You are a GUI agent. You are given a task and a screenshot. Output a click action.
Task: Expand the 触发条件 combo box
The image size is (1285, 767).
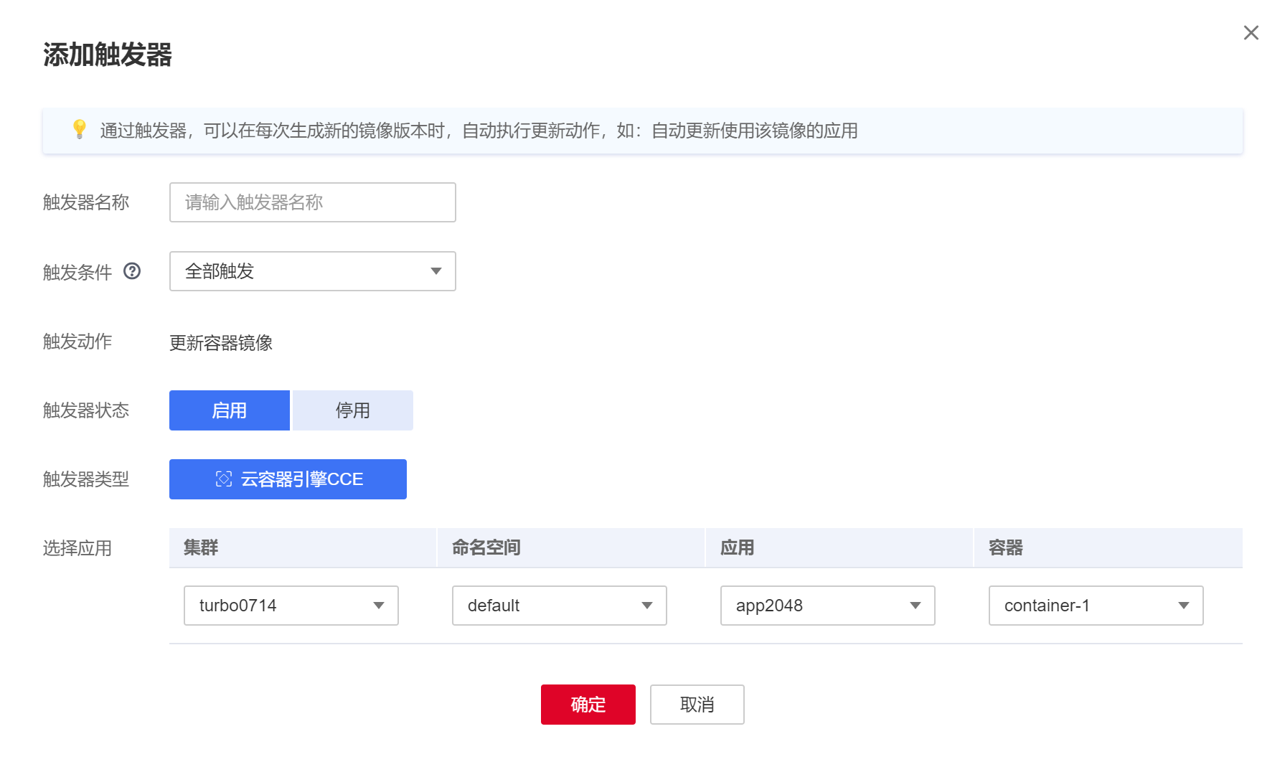312,271
